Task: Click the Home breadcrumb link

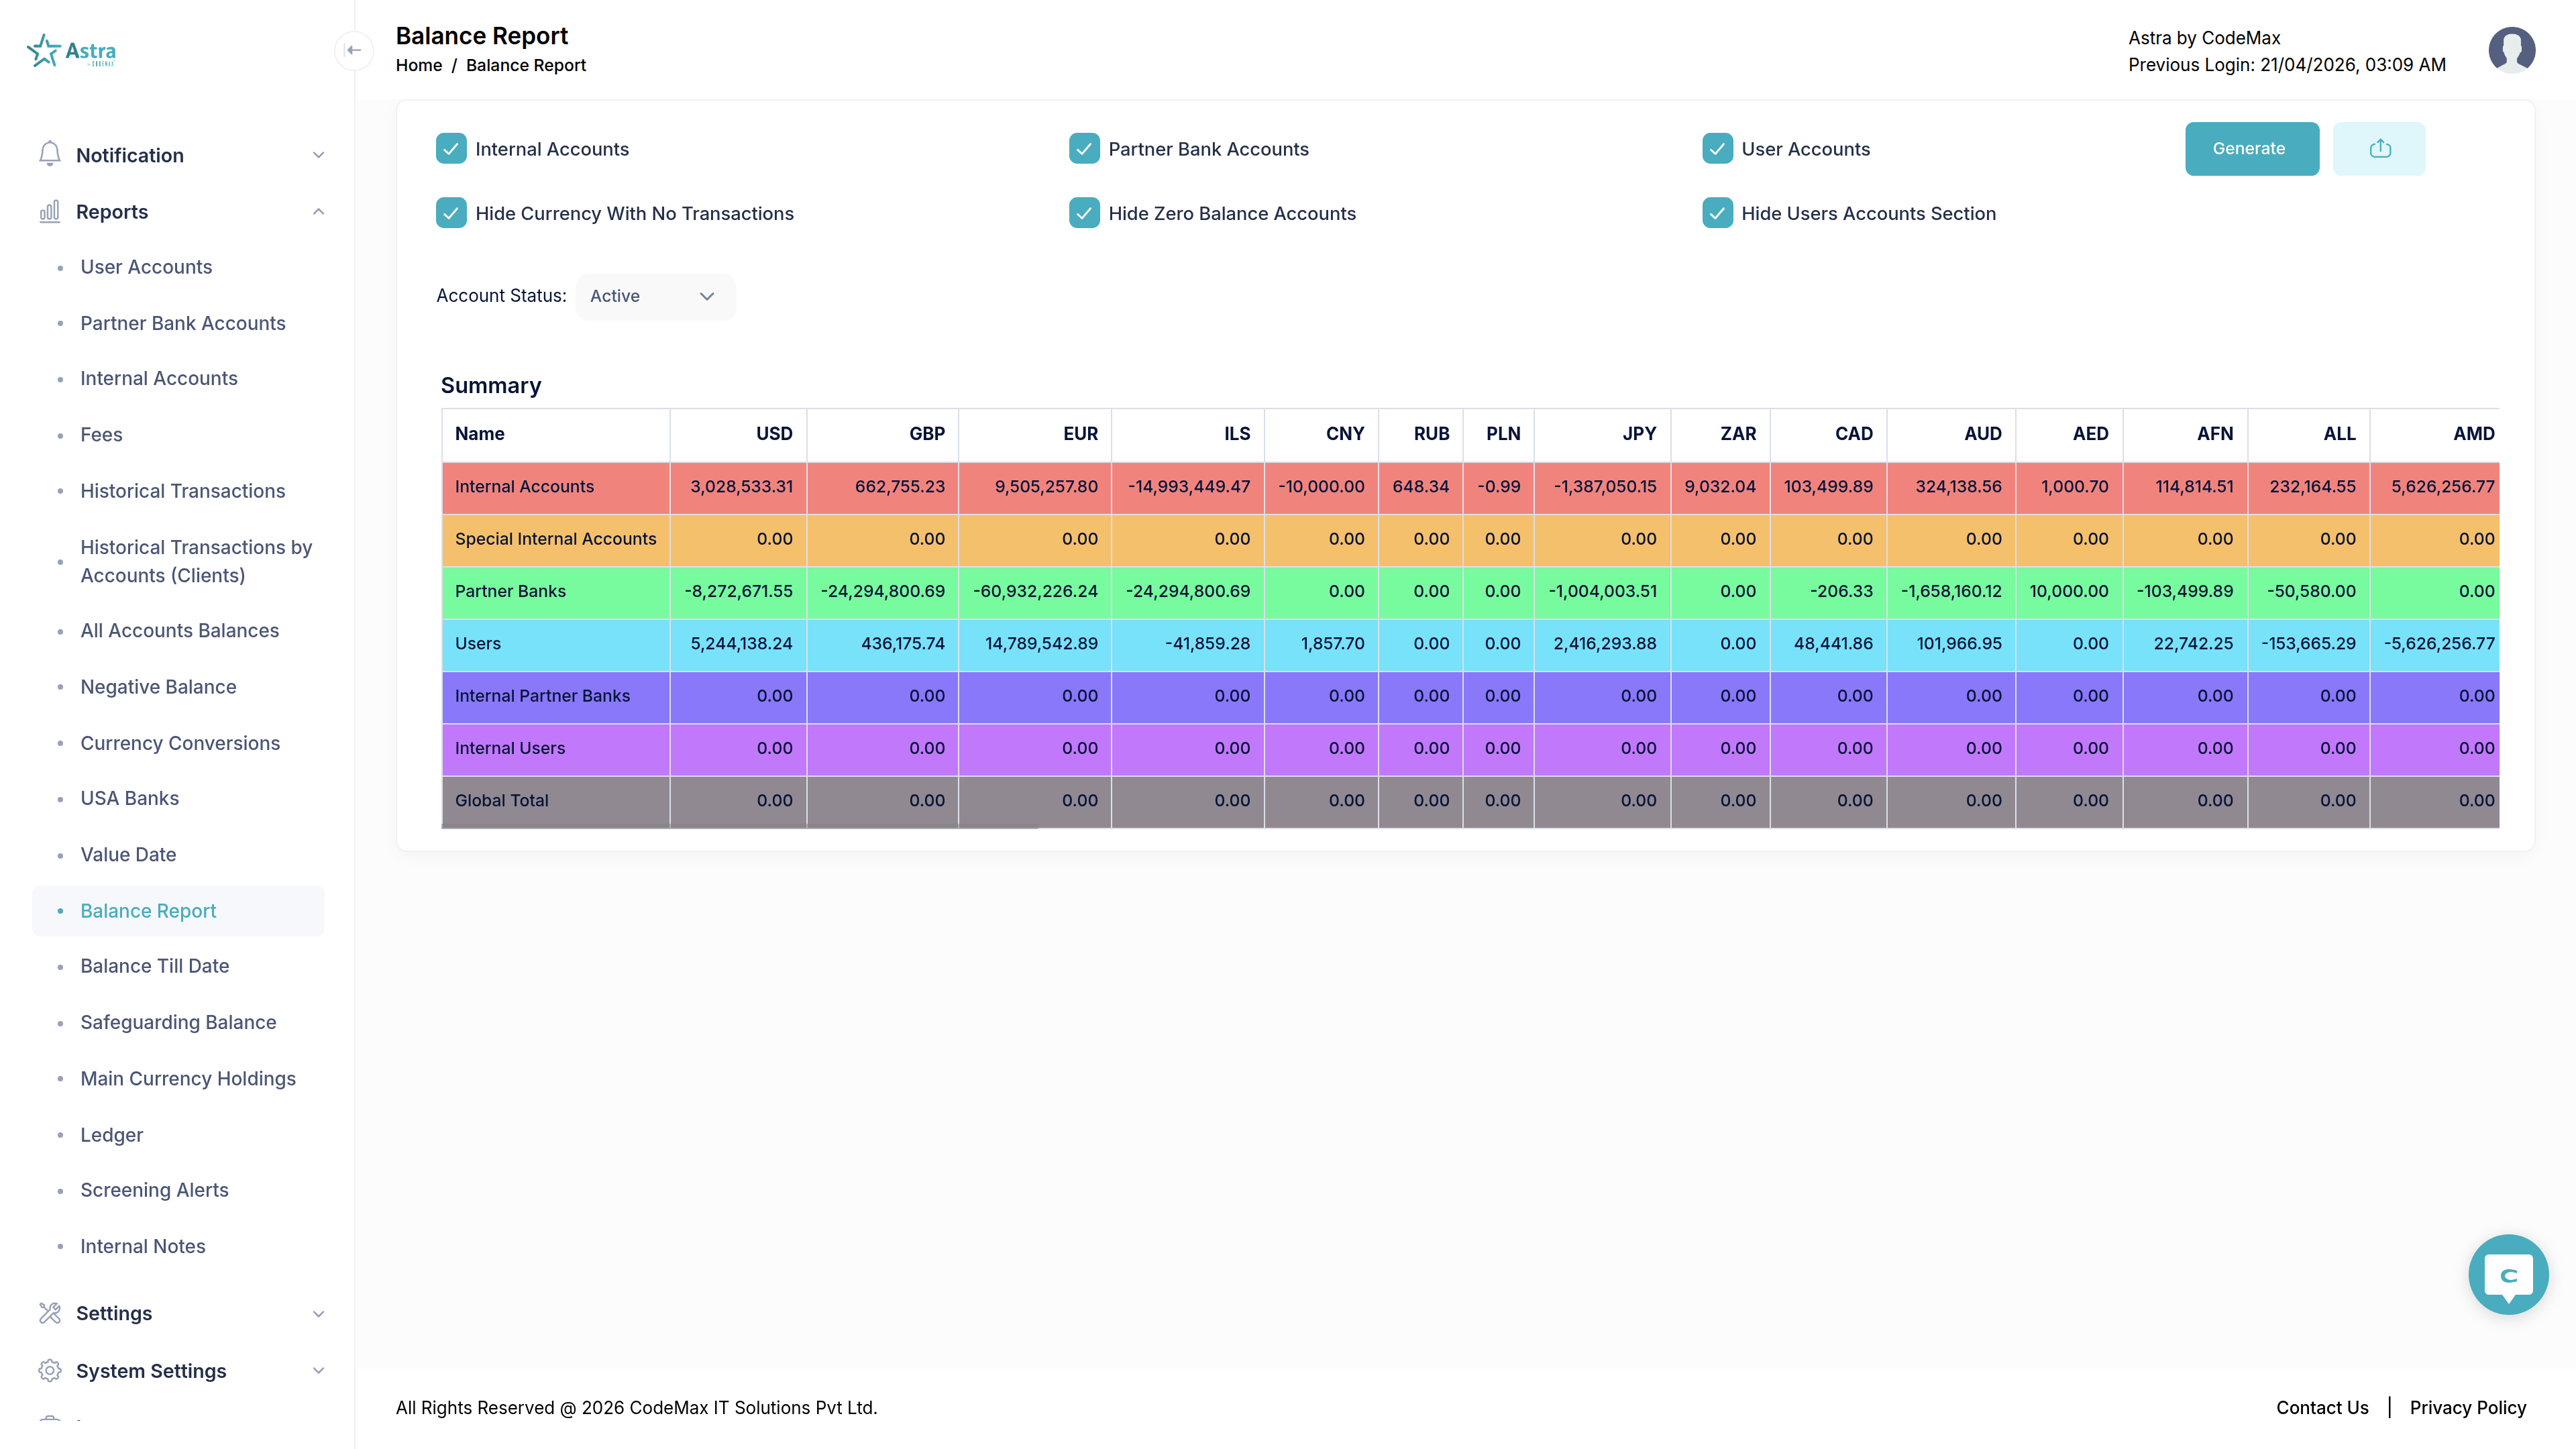Action: point(419,65)
